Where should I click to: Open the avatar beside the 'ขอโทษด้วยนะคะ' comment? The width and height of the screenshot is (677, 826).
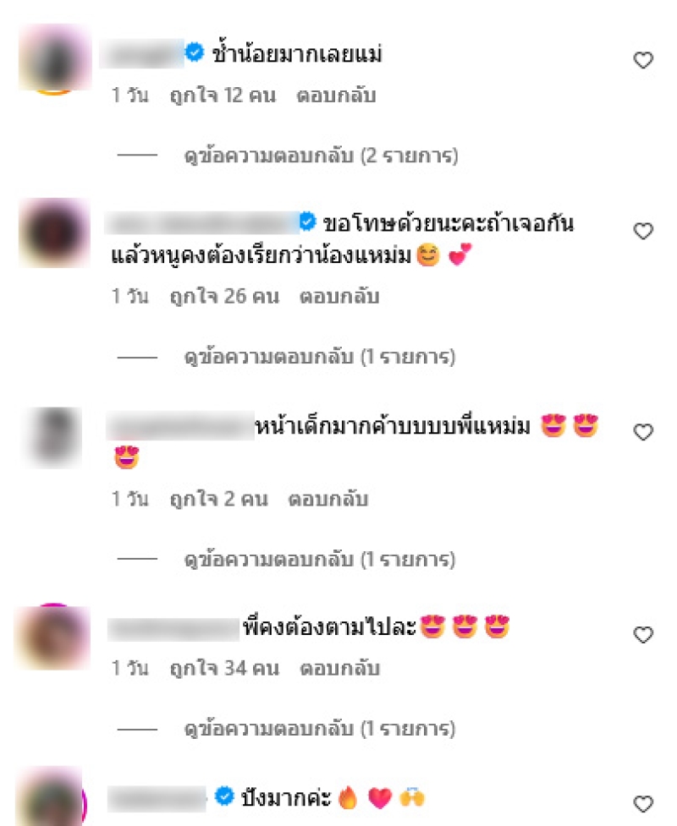pyautogui.click(x=54, y=232)
